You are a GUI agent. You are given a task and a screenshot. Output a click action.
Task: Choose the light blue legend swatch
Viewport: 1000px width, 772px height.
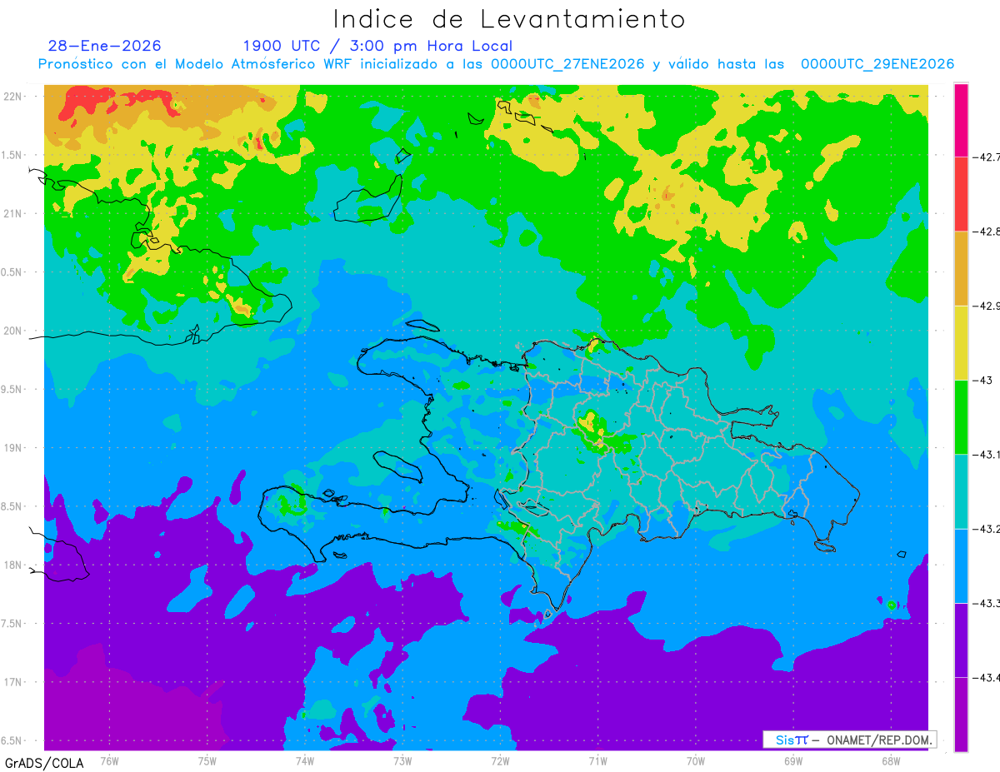[x=961, y=565]
